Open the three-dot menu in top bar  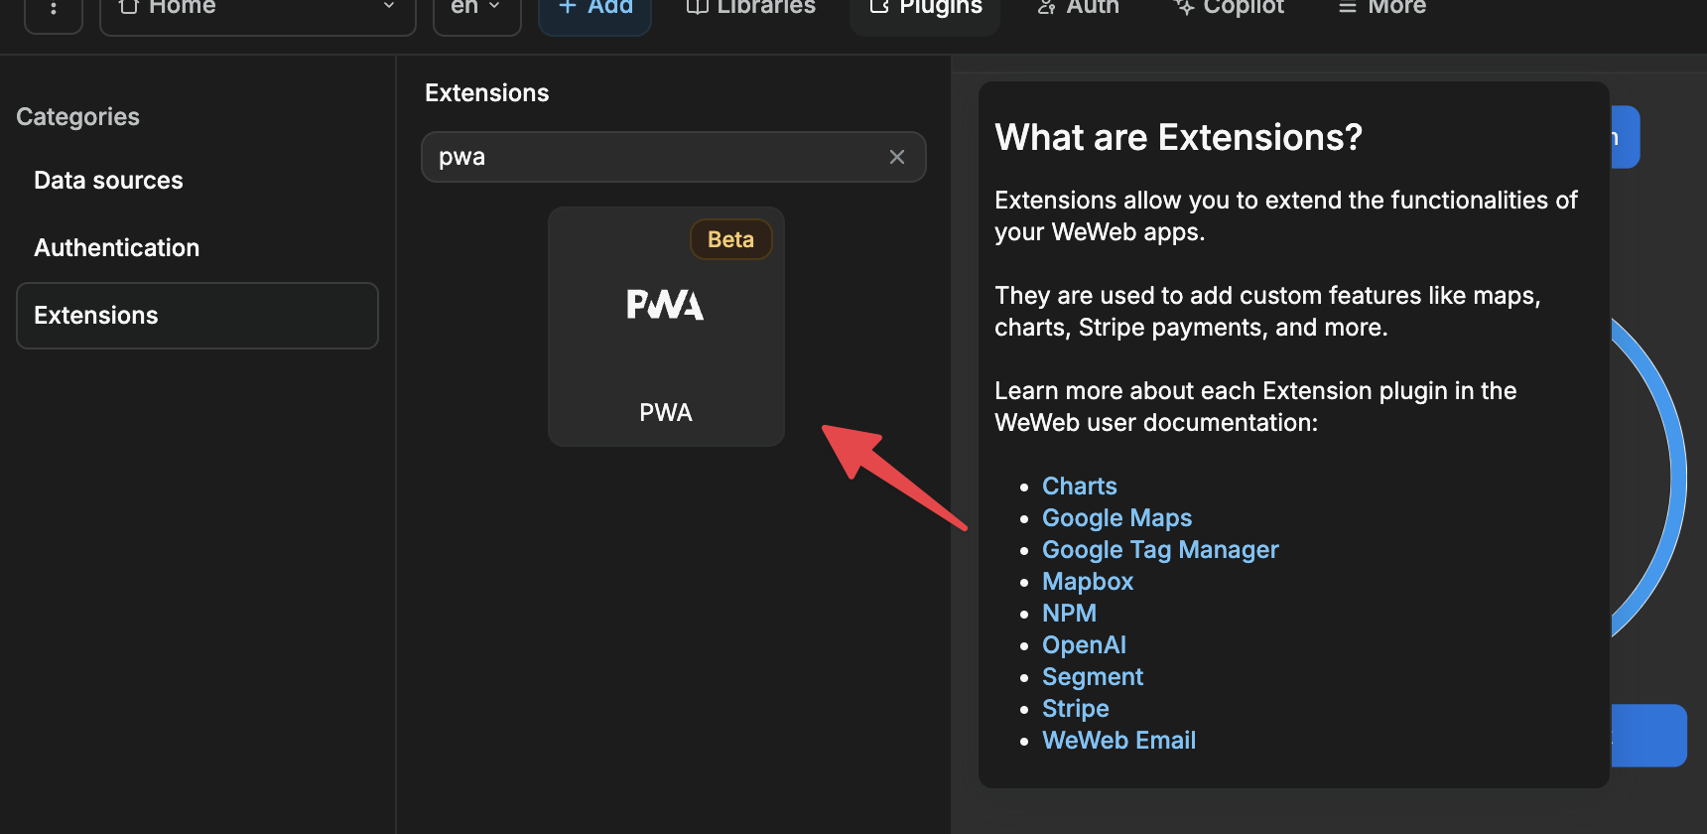pyautogui.click(x=54, y=10)
